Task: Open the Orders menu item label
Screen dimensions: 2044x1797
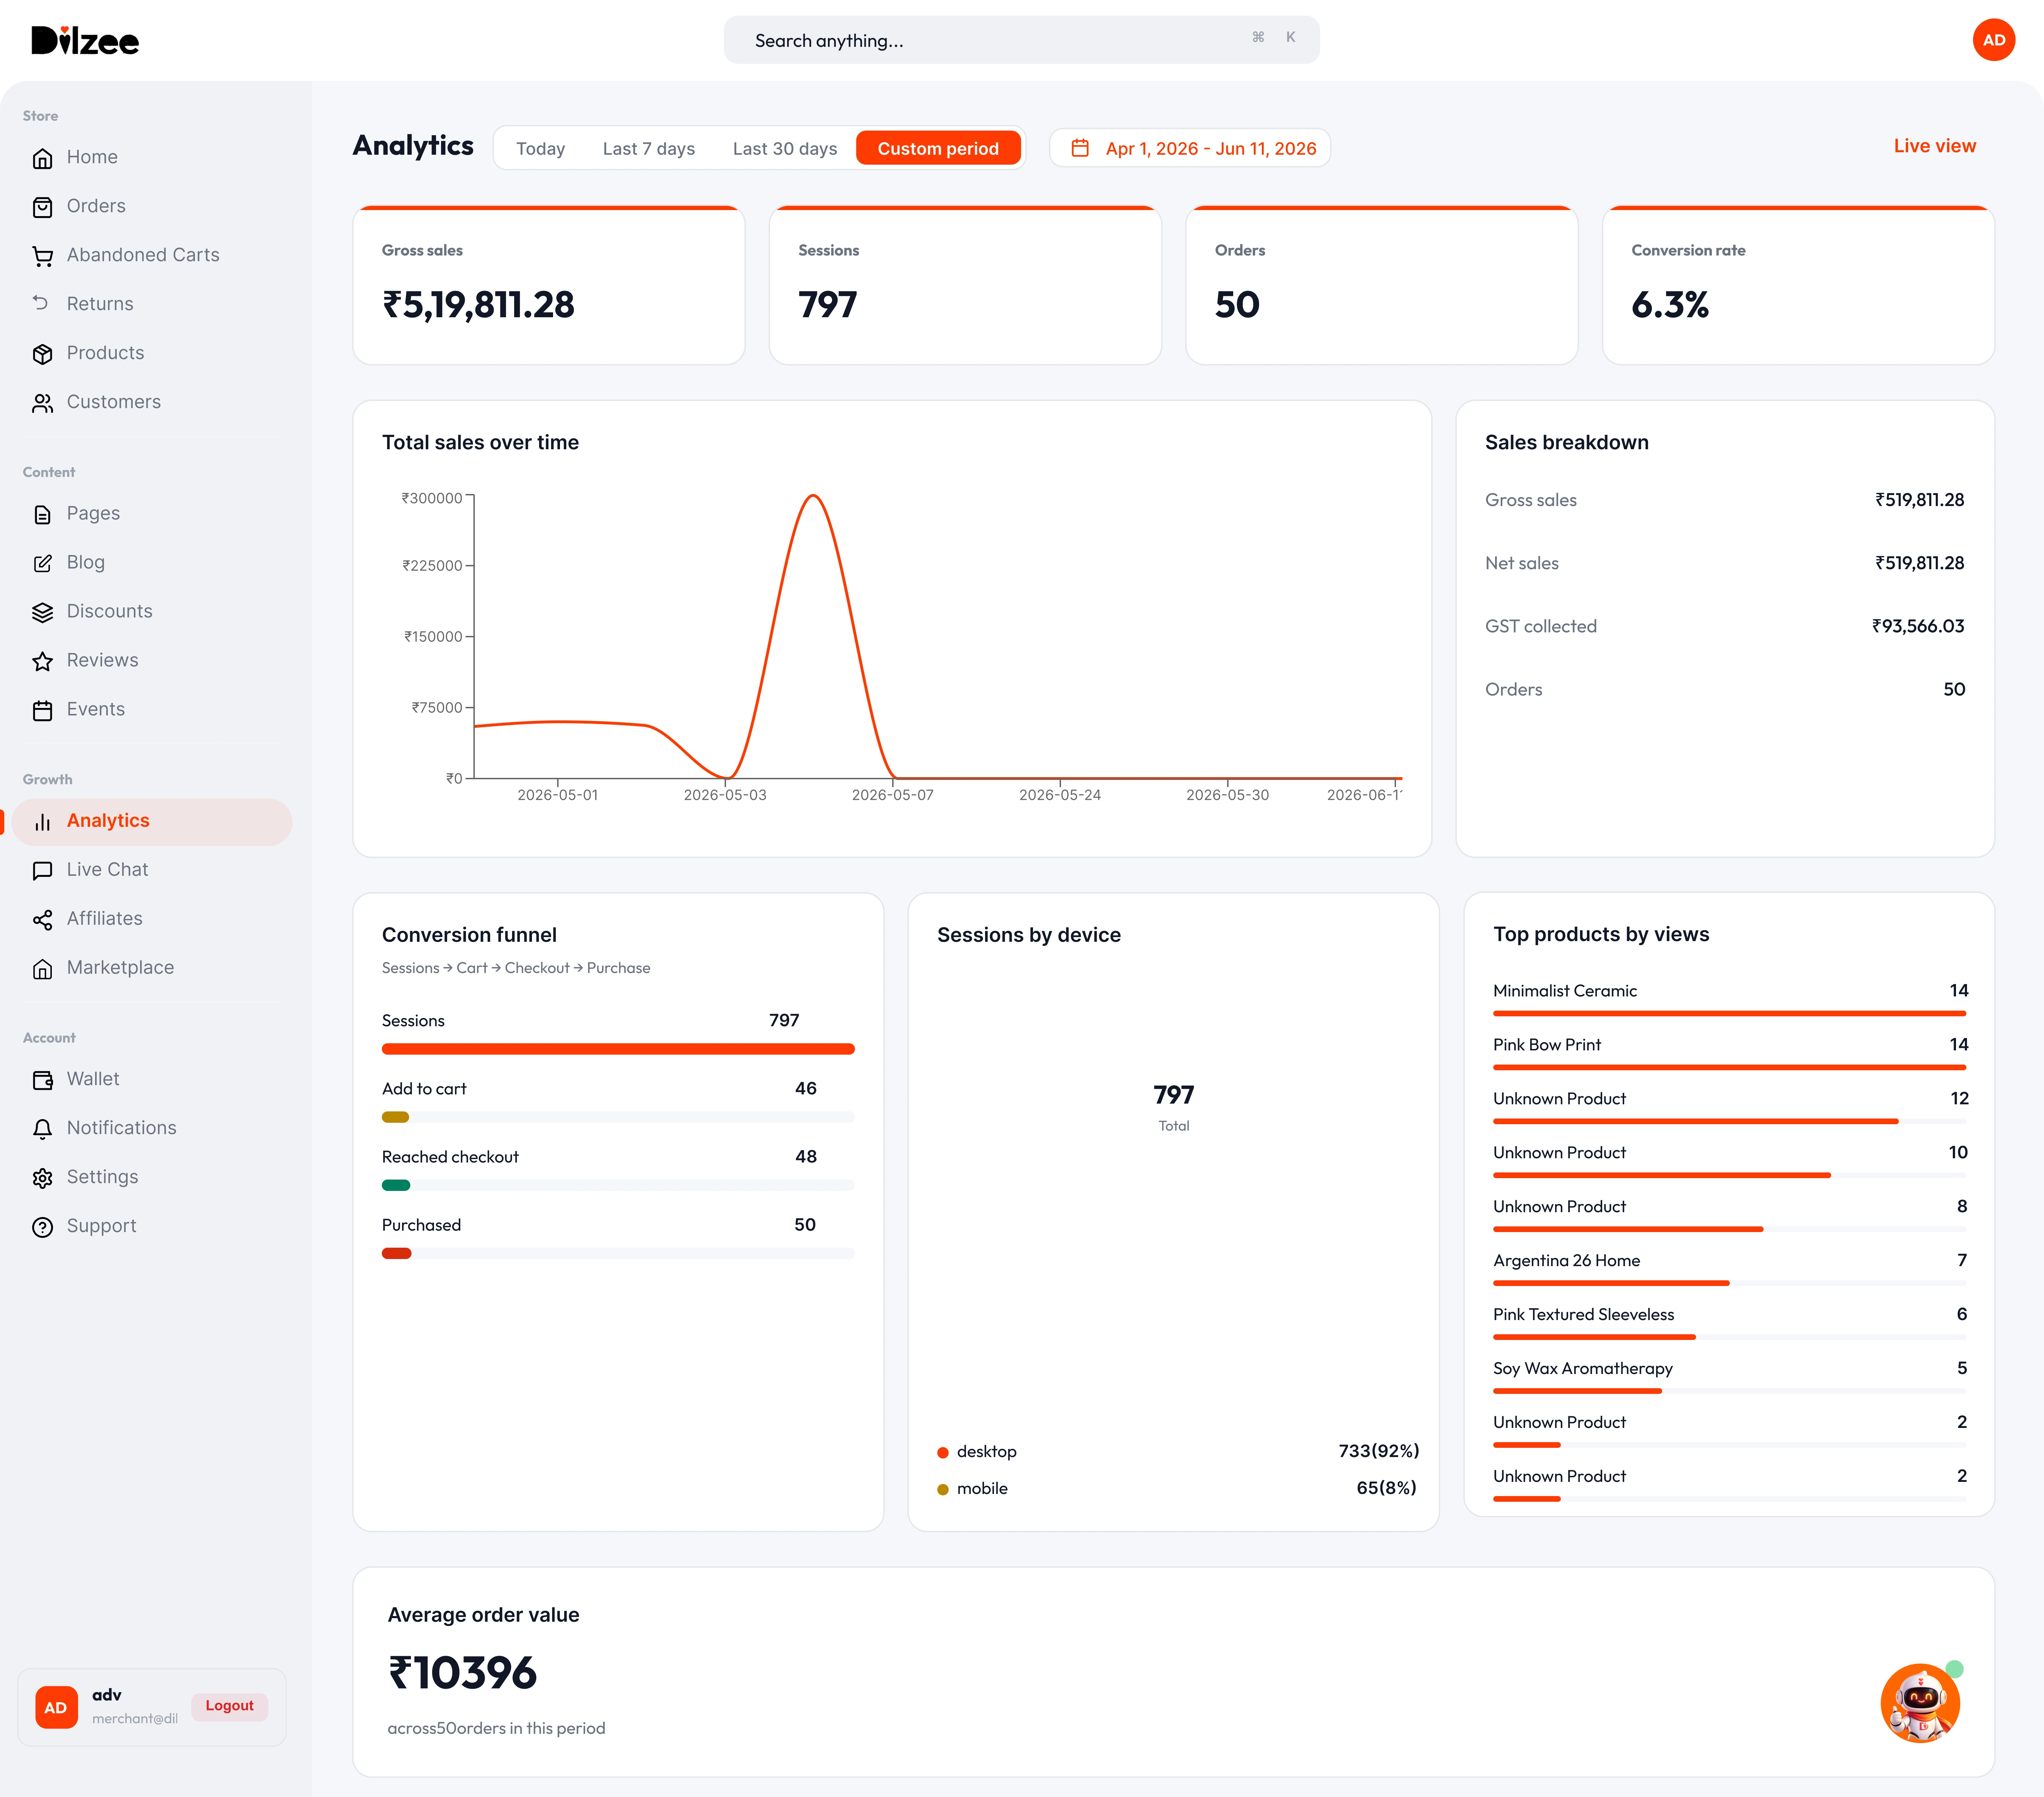Action: point(96,206)
